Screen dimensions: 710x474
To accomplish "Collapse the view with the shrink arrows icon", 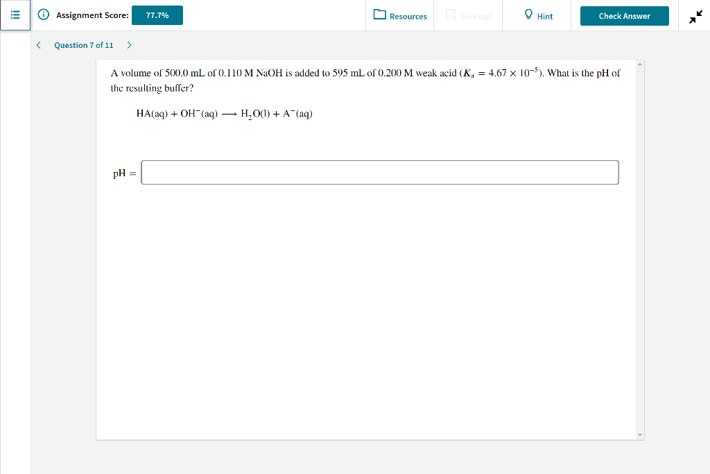I will tap(696, 15).
